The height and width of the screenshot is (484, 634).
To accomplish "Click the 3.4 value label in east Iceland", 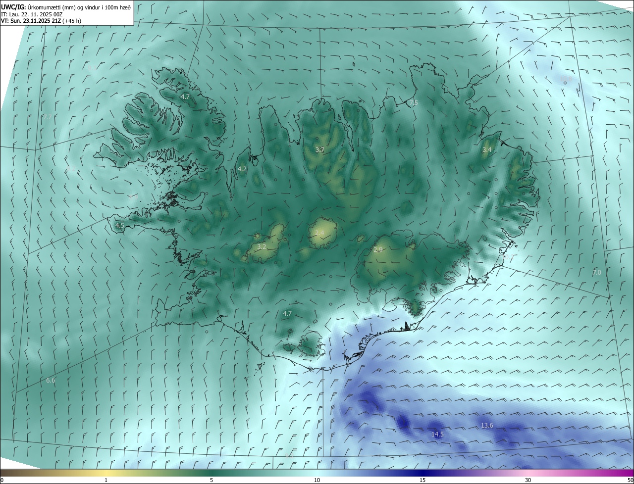I will 487,149.
